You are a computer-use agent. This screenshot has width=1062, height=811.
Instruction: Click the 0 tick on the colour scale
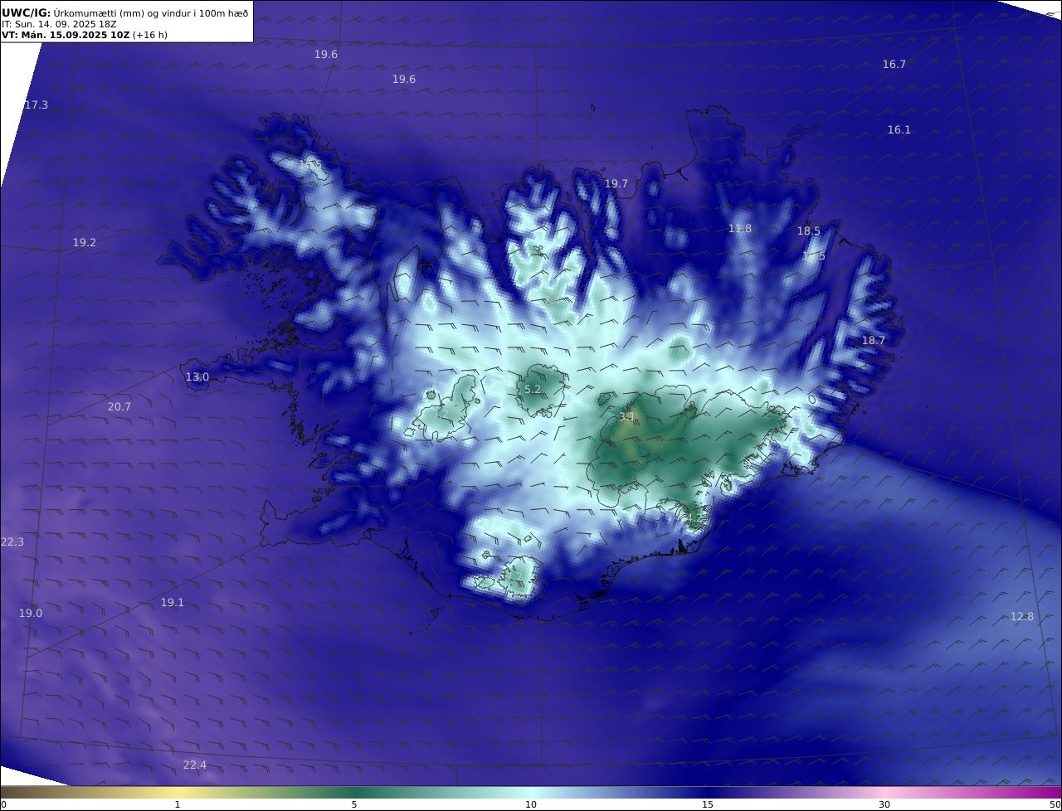pyautogui.click(x=3, y=804)
